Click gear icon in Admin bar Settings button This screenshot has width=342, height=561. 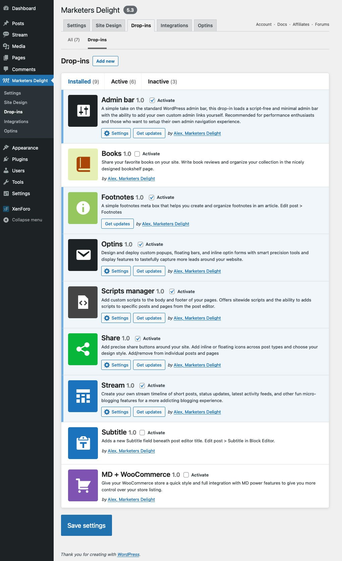click(x=107, y=133)
